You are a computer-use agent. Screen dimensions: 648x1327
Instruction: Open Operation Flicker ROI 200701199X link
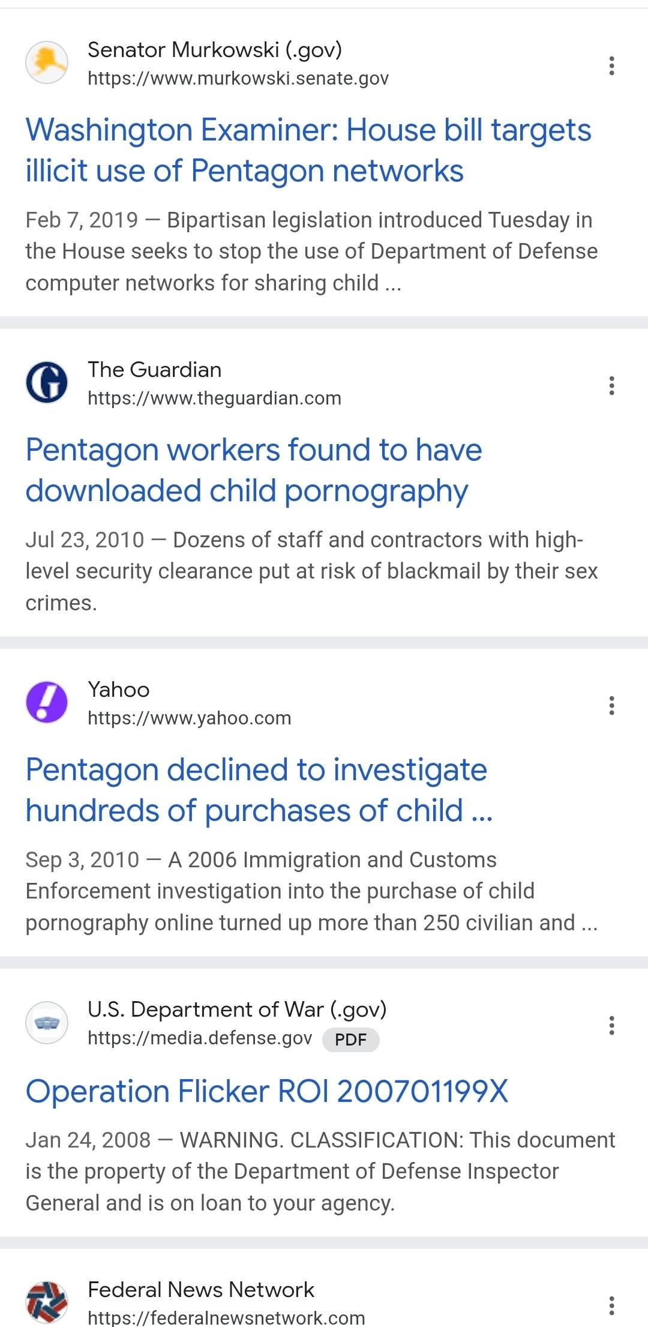(267, 1091)
